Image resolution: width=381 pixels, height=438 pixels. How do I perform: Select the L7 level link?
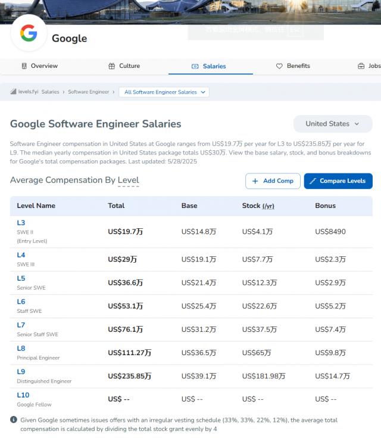(x=21, y=325)
